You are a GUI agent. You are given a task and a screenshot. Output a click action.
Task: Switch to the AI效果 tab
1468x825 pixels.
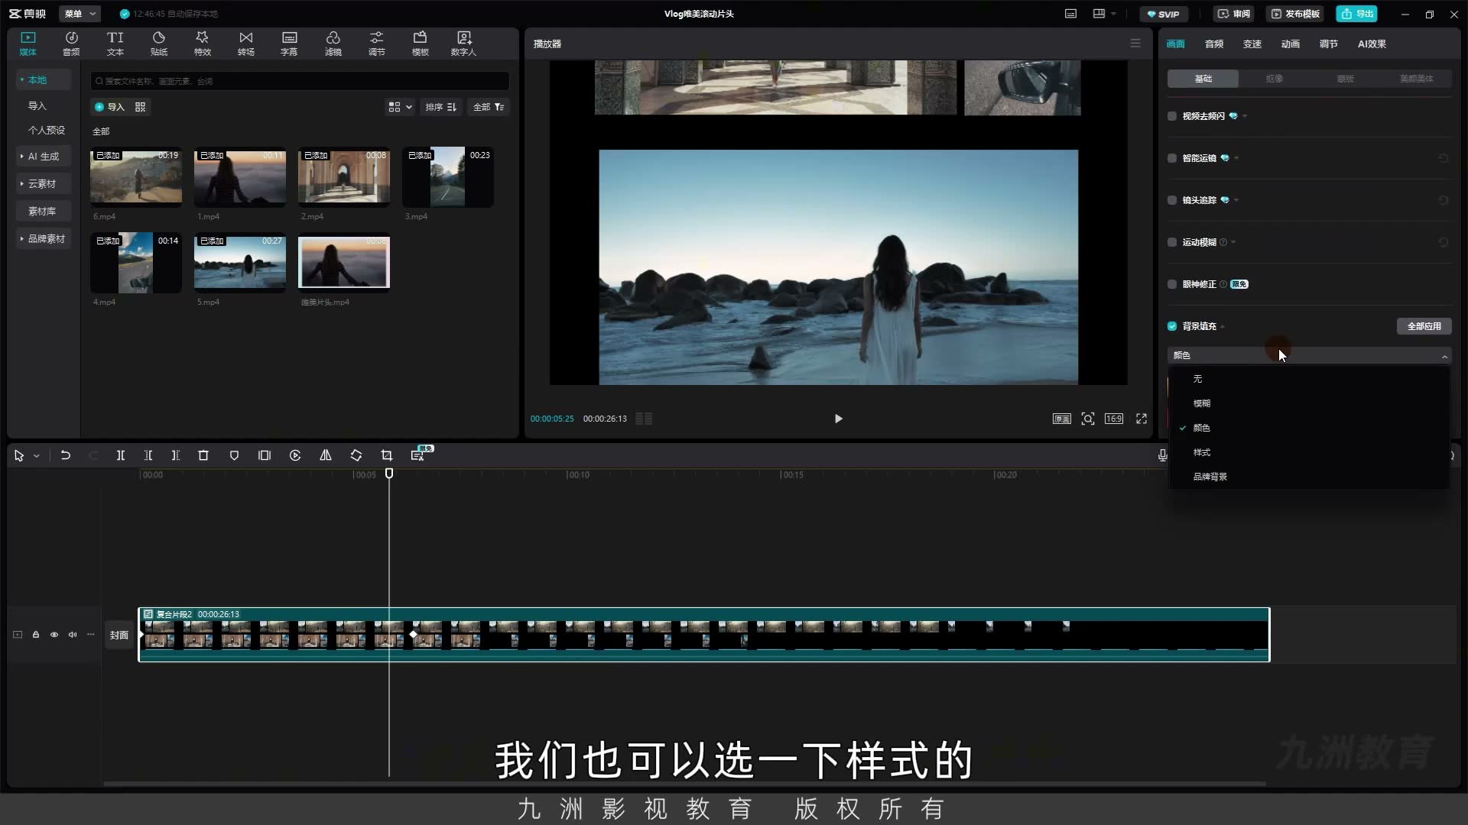click(x=1372, y=44)
